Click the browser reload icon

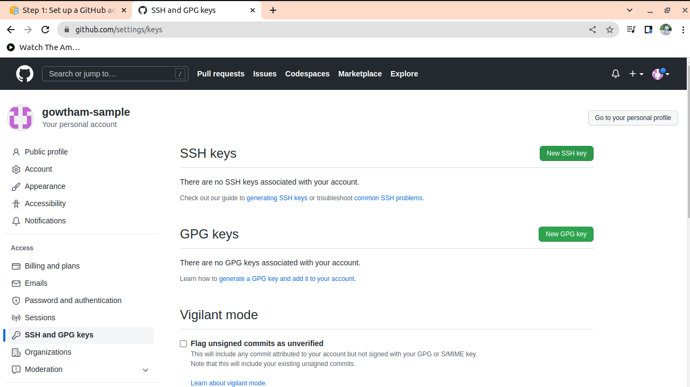pos(45,30)
